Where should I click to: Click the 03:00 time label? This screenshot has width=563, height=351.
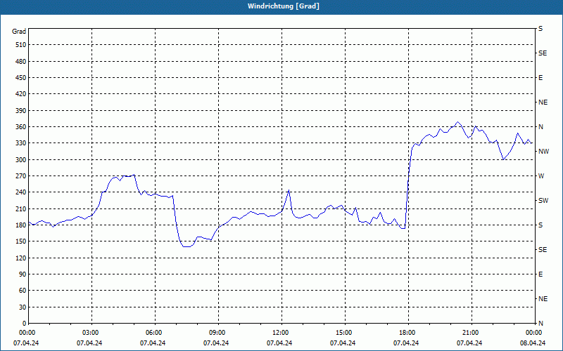coord(92,333)
